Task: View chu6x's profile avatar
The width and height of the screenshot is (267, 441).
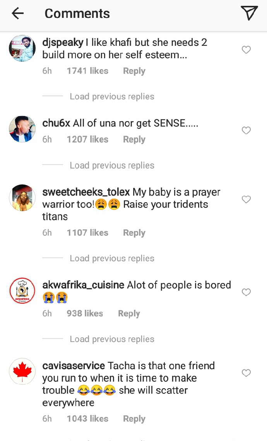Action: point(22,129)
